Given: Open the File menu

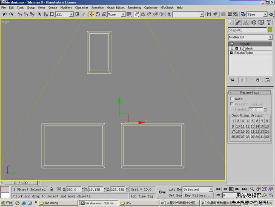Looking at the screenshot, I should click(x=3, y=8).
